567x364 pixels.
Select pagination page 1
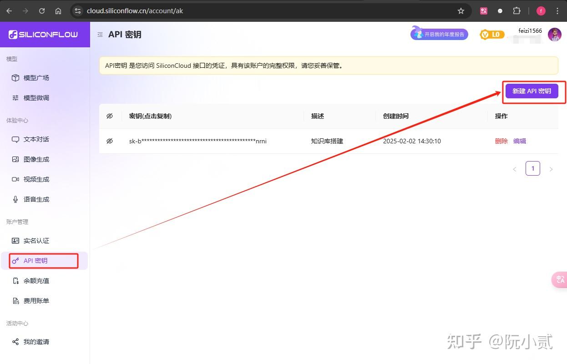click(533, 169)
